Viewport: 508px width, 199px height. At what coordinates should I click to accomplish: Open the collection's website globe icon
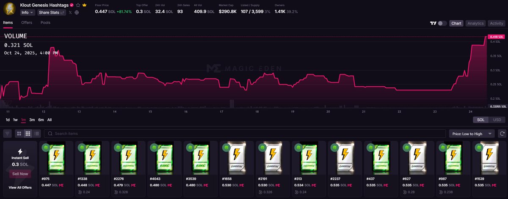(77, 13)
